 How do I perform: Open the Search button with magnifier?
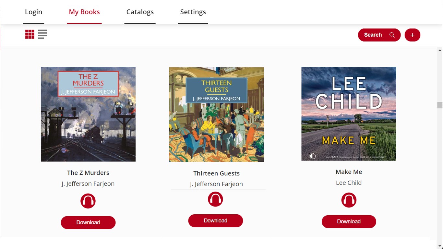(x=379, y=35)
